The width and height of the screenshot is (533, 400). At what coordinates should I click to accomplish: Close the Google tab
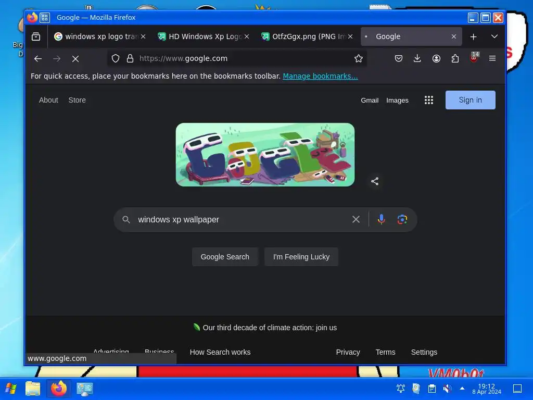coord(454,36)
